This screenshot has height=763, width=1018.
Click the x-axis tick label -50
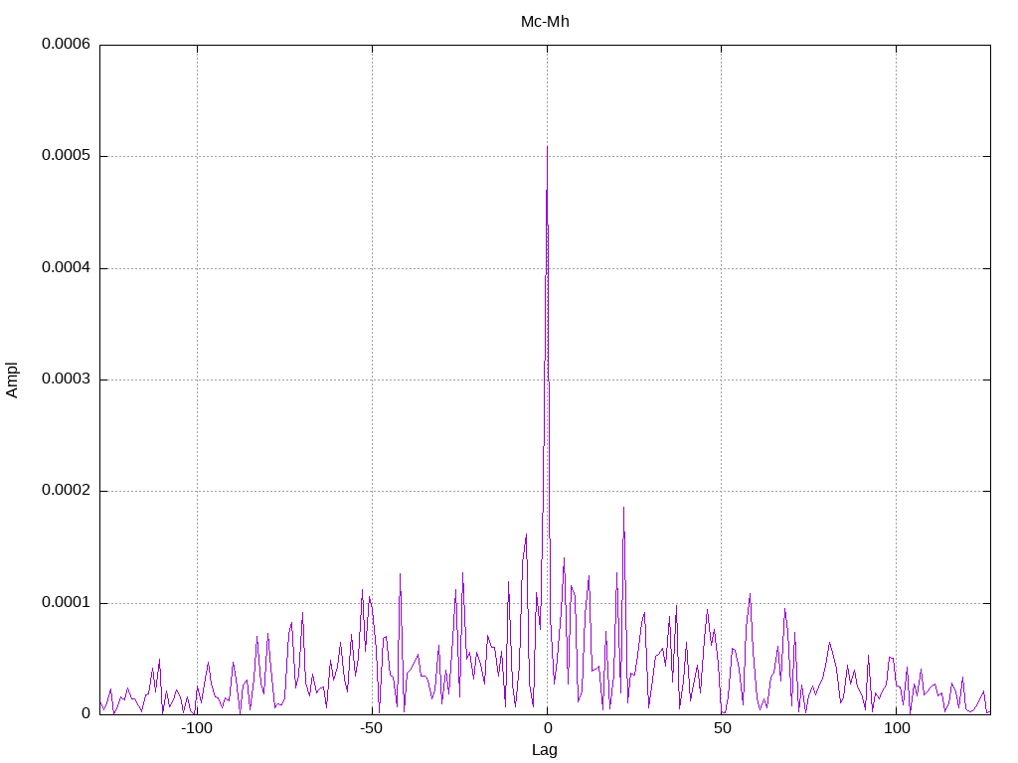coord(372,728)
